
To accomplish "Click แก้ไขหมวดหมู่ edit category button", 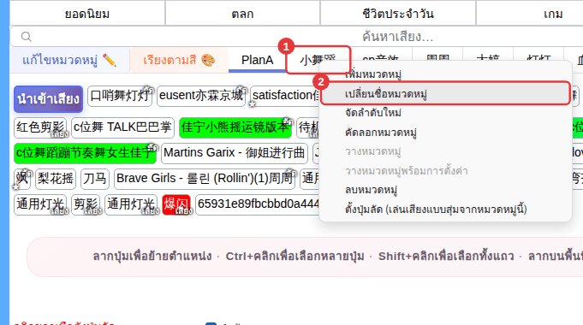I will [x=69, y=60].
